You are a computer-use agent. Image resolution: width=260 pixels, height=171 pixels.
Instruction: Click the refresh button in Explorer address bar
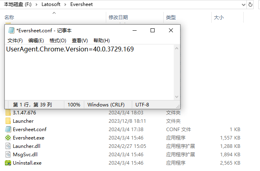250,4
